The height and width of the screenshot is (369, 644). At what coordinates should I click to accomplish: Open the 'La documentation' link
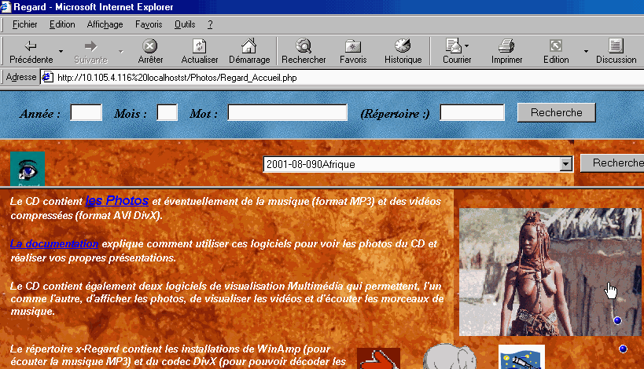[54, 243]
